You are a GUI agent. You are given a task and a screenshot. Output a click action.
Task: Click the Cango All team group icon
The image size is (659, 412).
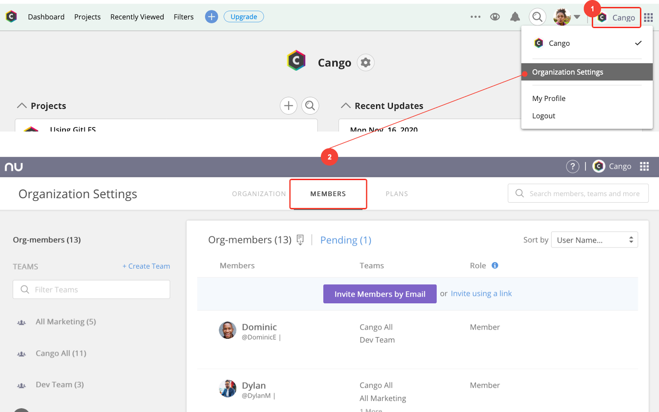pyautogui.click(x=21, y=354)
